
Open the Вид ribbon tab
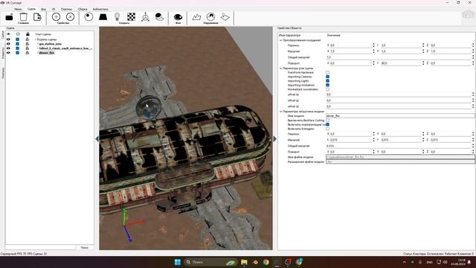43,9
